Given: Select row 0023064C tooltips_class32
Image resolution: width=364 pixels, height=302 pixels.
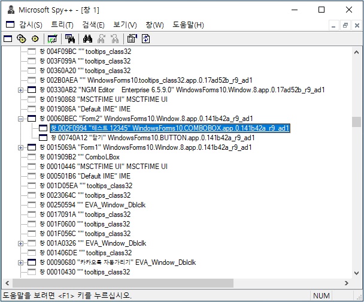Looking at the screenshot, I should 85,195.
